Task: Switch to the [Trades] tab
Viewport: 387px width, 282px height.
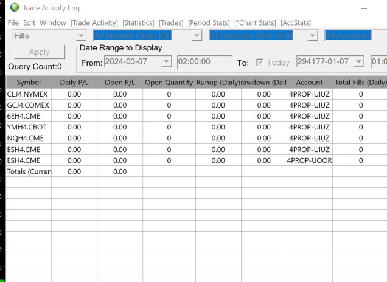Action: pyautogui.click(x=171, y=22)
